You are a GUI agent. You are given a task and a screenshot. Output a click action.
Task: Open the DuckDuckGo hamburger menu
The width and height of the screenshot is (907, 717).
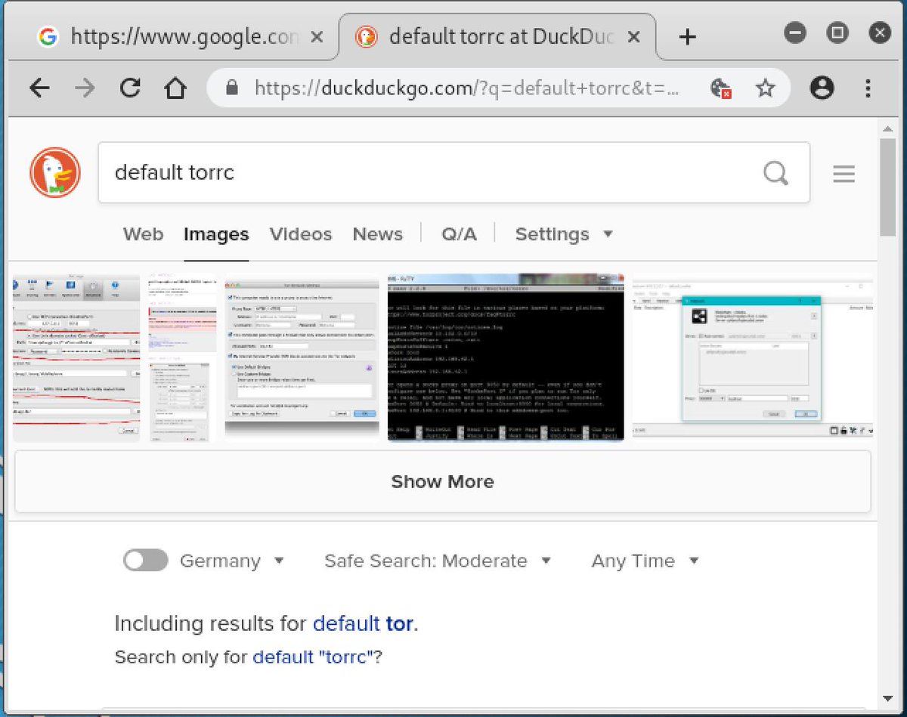click(x=844, y=174)
